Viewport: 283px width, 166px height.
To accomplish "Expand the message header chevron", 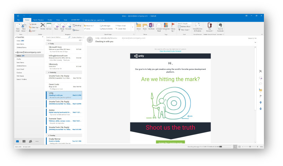I will (255, 43).
